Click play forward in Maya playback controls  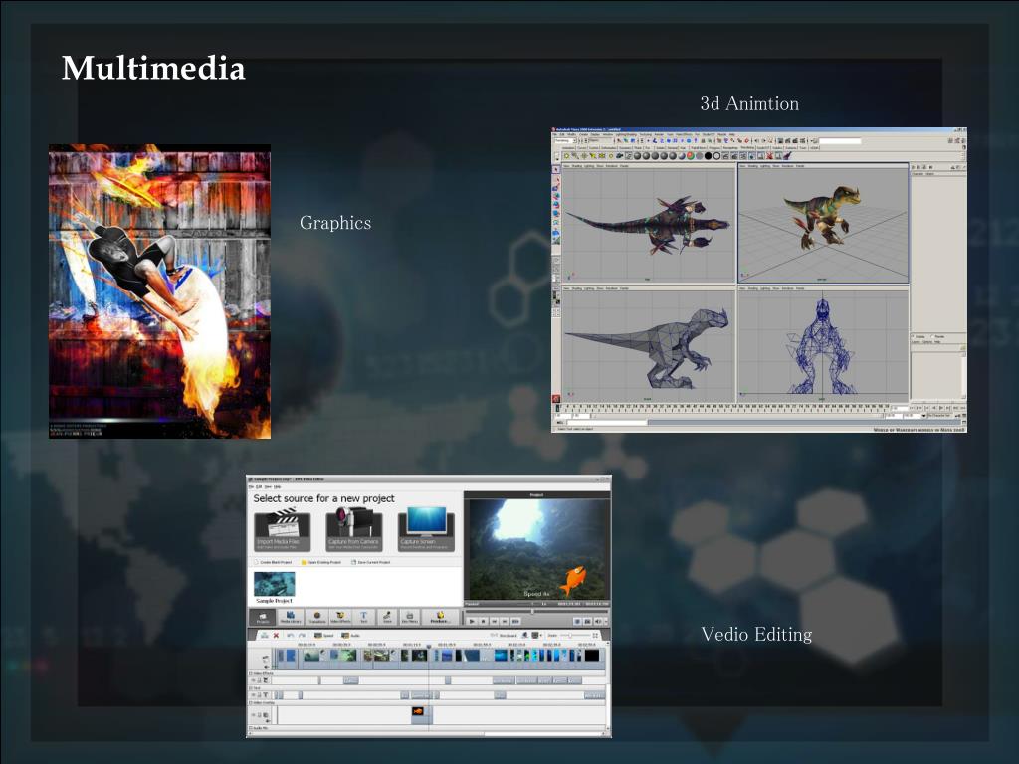pos(941,408)
